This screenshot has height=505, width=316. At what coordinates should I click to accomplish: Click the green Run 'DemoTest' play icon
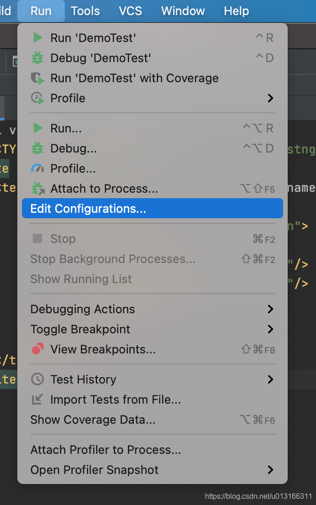click(38, 38)
